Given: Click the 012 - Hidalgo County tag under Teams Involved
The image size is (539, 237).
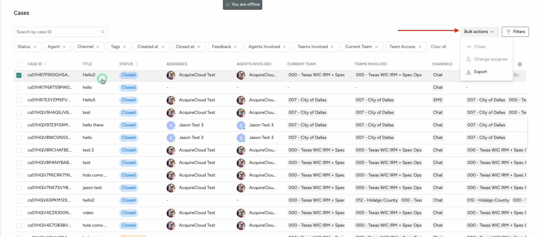Looking at the screenshot, I should (377, 200).
